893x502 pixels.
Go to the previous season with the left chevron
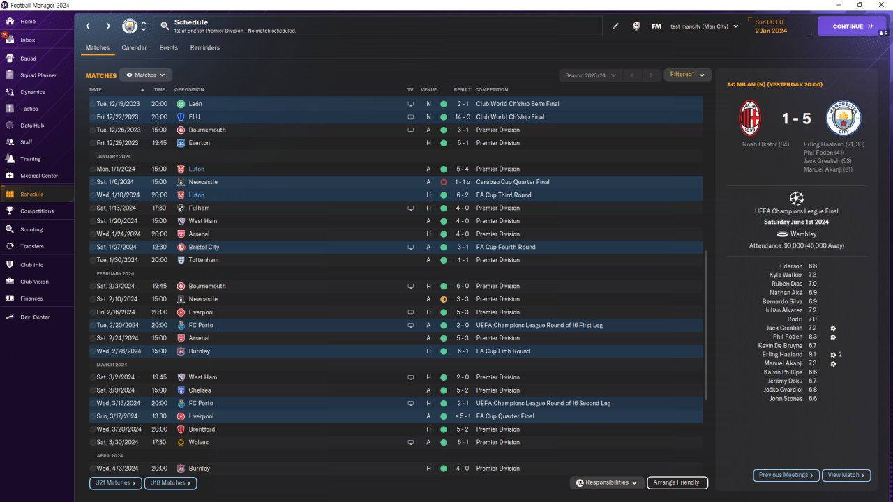(x=631, y=75)
